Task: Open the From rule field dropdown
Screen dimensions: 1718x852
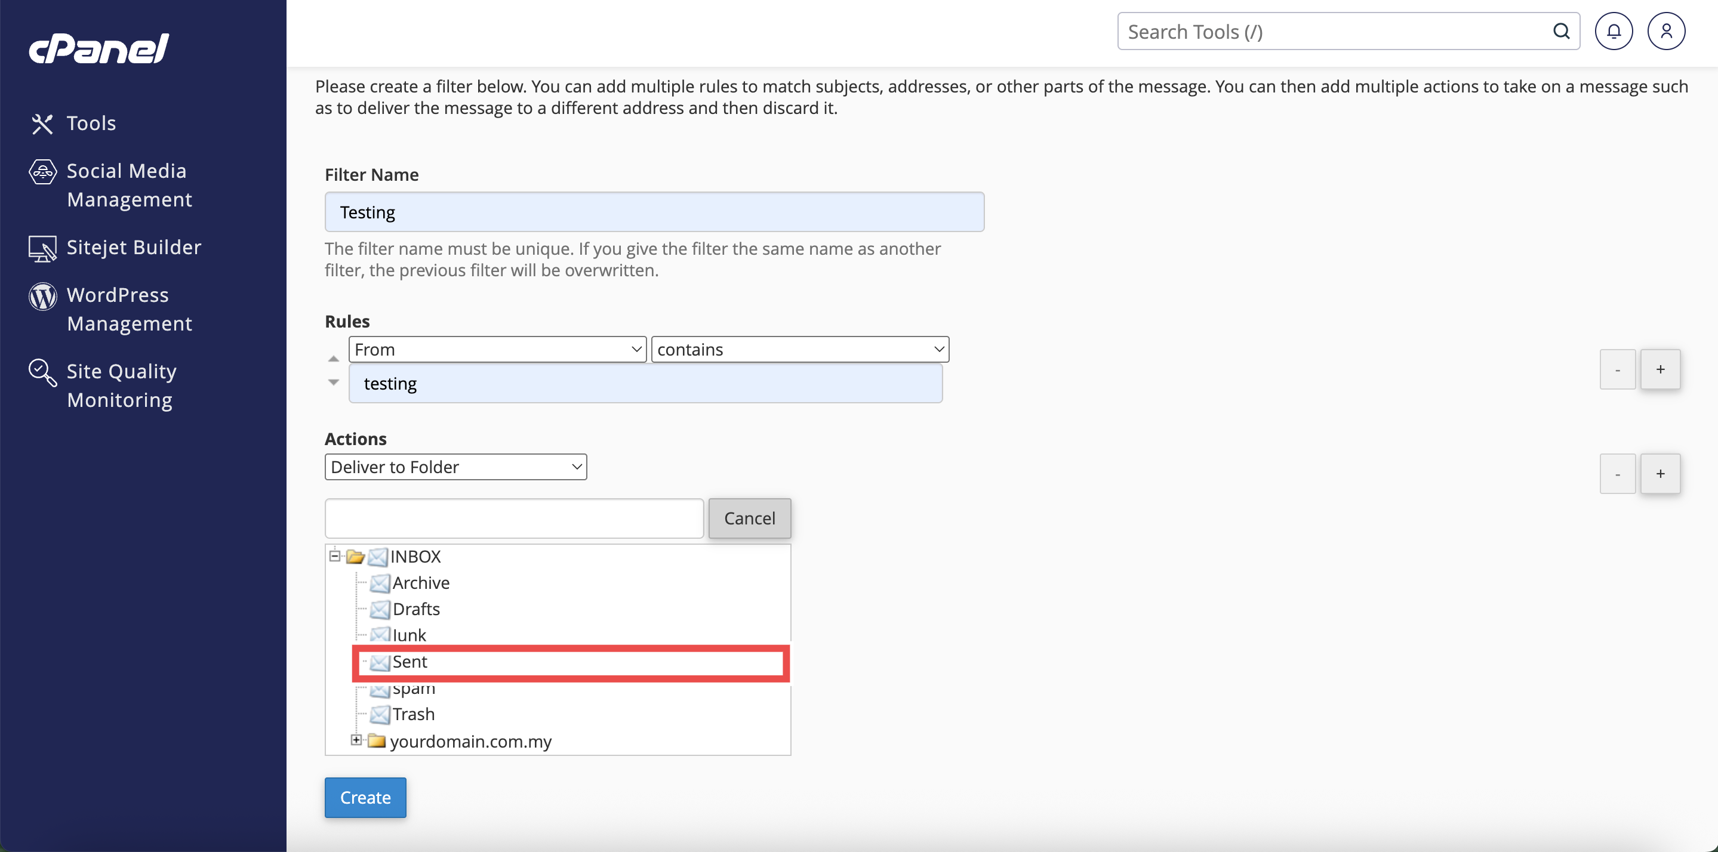Action: 497,350
